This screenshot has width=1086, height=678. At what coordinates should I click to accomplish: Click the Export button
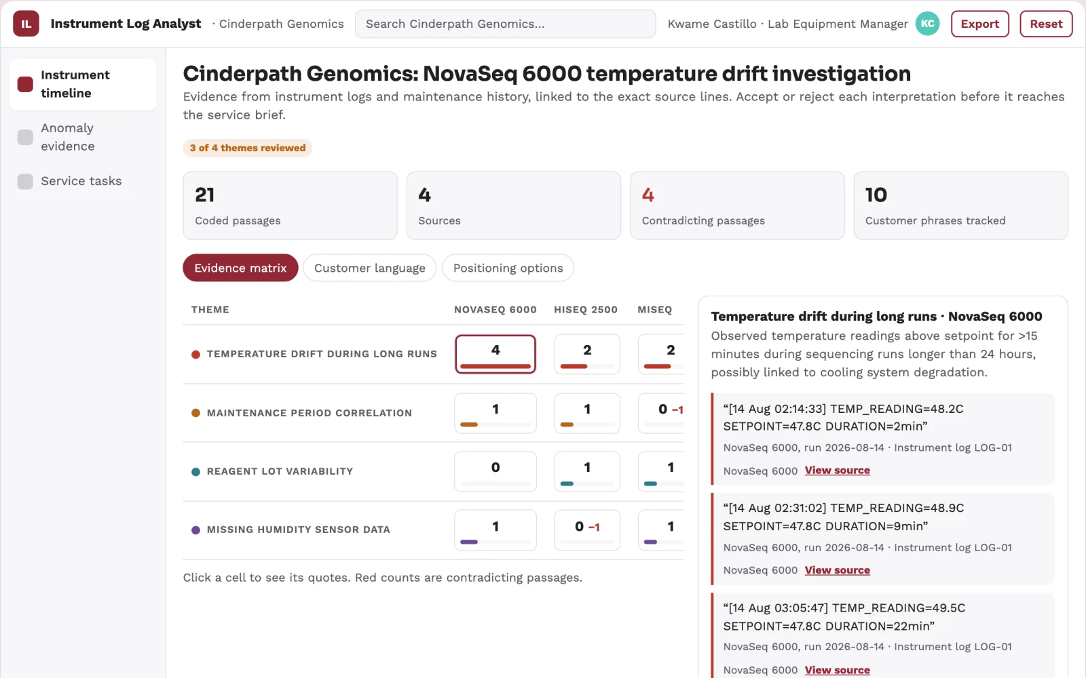[x=979, y=24]
